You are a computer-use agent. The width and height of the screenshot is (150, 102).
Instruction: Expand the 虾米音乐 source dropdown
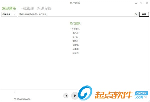click(x=9, y=14)
